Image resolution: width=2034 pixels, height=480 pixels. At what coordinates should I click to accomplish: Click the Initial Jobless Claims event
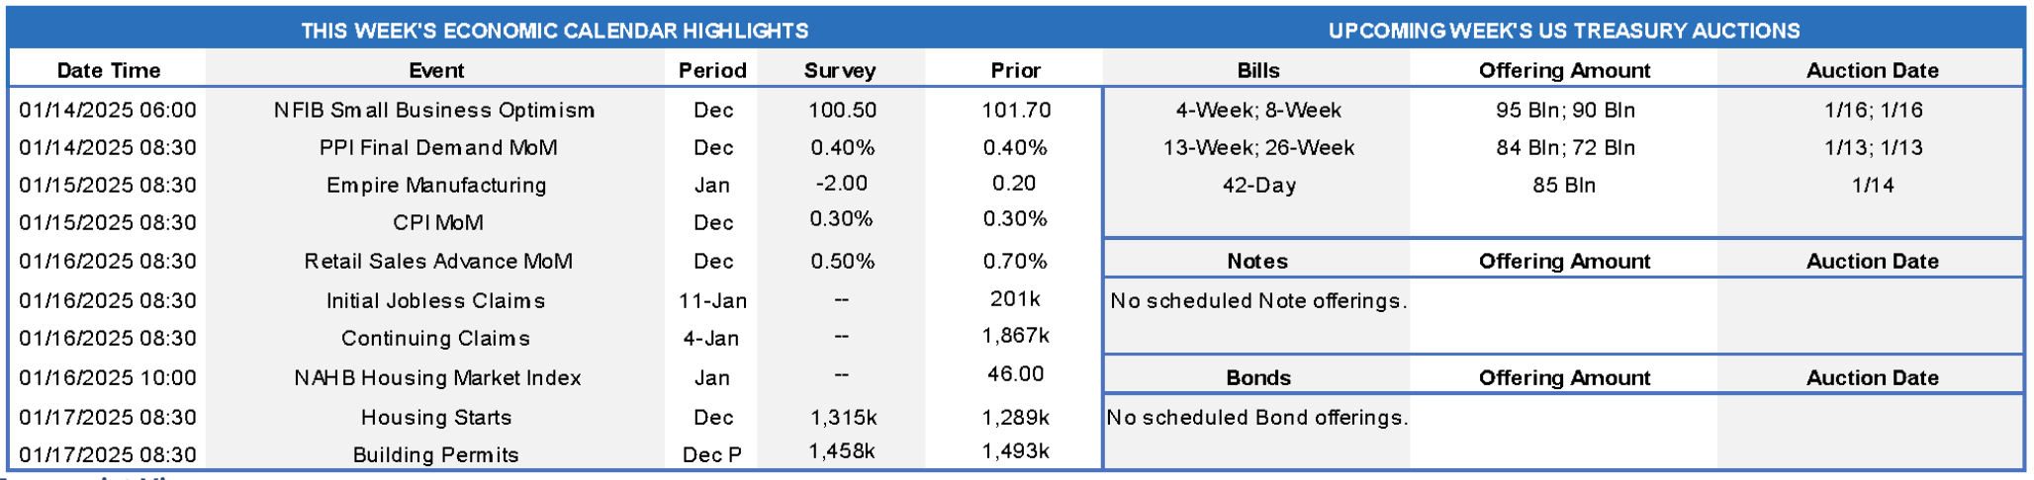coord(436,300)
